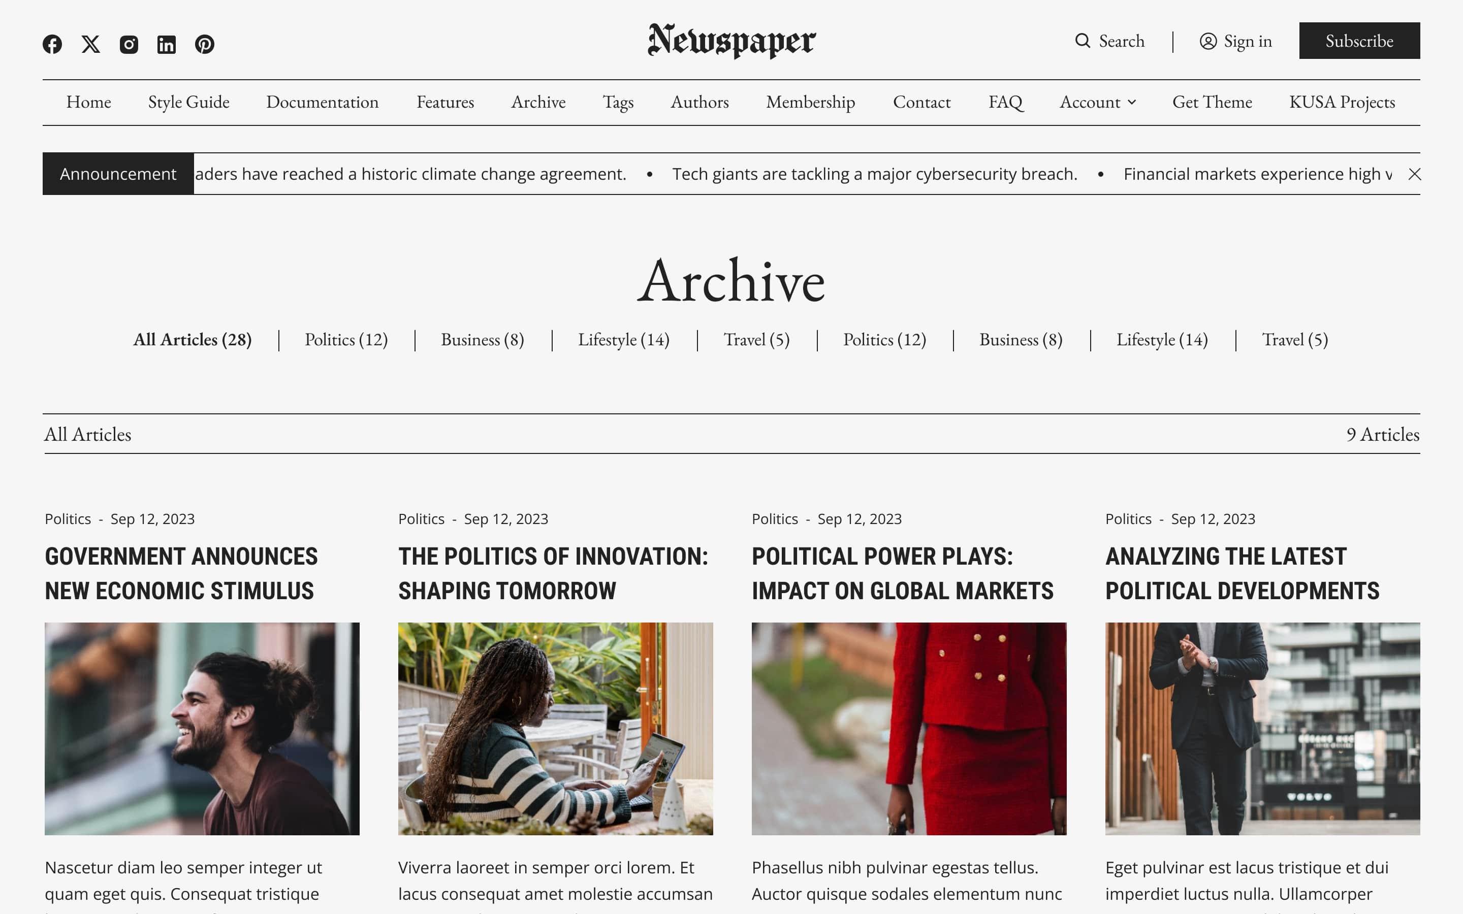The height and width of the screenshot is (914, 1463).
Task: Open the Facebook social icon
Action: point(53,44)
